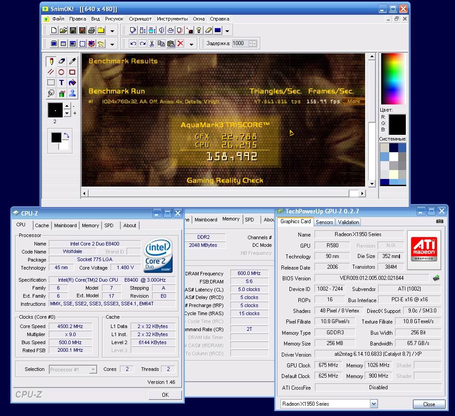Select the Line drawing tool
This screenshot has width=455, height=416.
(x=51, y=72)
